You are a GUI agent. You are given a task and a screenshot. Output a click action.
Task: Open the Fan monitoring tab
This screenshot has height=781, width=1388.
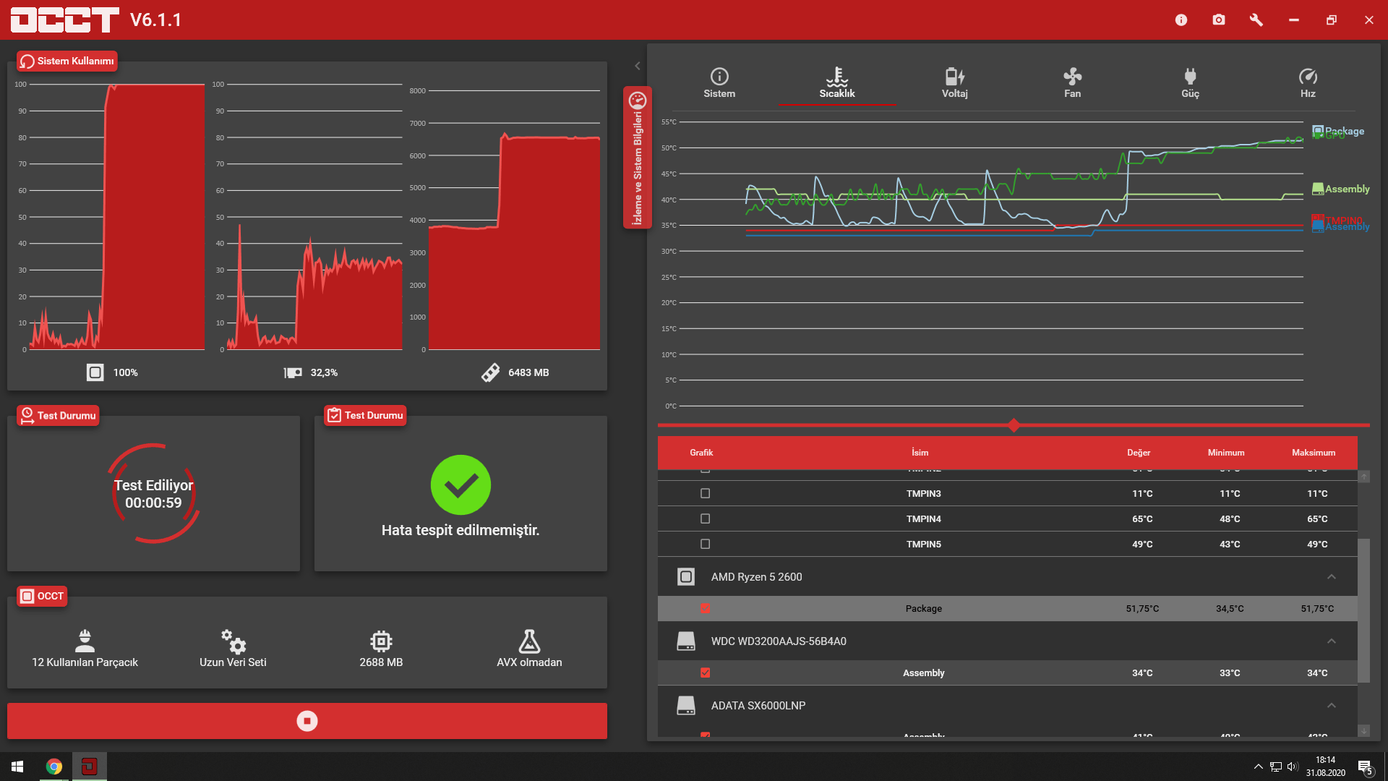(1072, 82)
